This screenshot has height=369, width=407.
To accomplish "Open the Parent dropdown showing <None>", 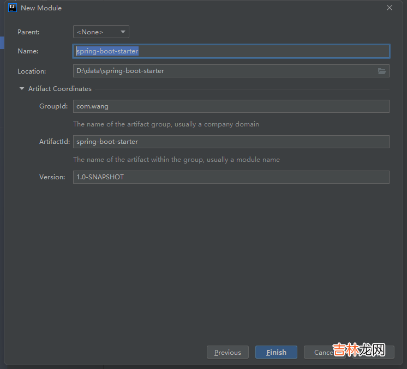I will tap(101, 32).
